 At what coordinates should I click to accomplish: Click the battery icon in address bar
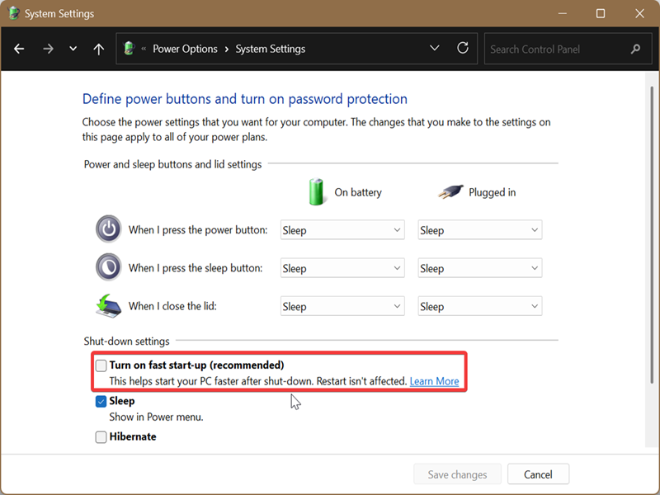click(130, 49)
